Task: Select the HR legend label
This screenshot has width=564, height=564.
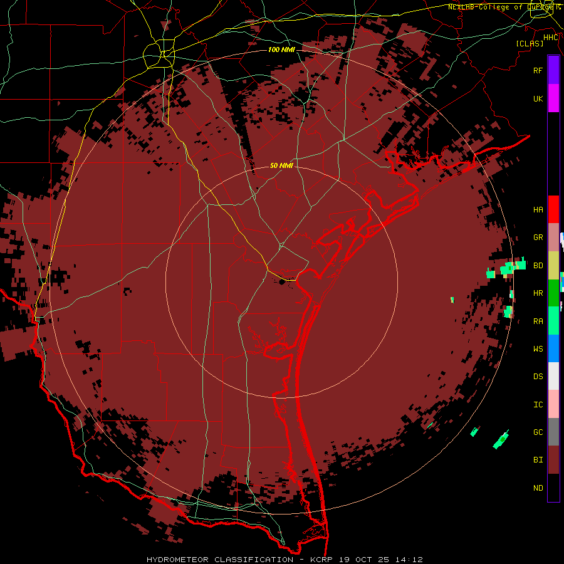Action: pyautogui.click(x=538, y=293)
